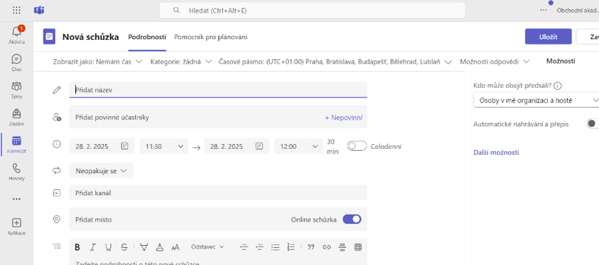
Task: Click the Uložit button
Action: 548,37
